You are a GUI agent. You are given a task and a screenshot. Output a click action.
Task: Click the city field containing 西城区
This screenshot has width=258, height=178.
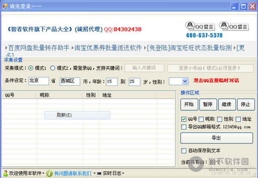click(x=70, y=81)
